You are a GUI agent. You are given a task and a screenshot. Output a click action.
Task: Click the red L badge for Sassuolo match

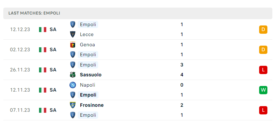point(263,70)
